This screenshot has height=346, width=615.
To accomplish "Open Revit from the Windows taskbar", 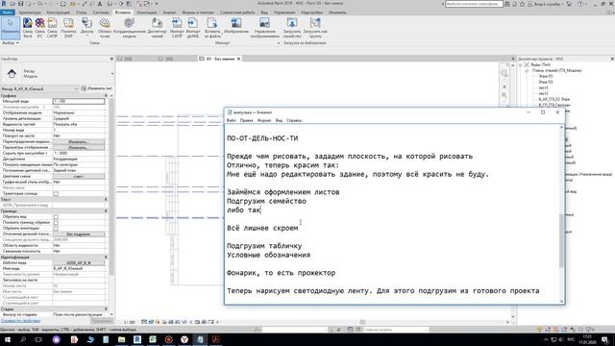I will 137,339.
